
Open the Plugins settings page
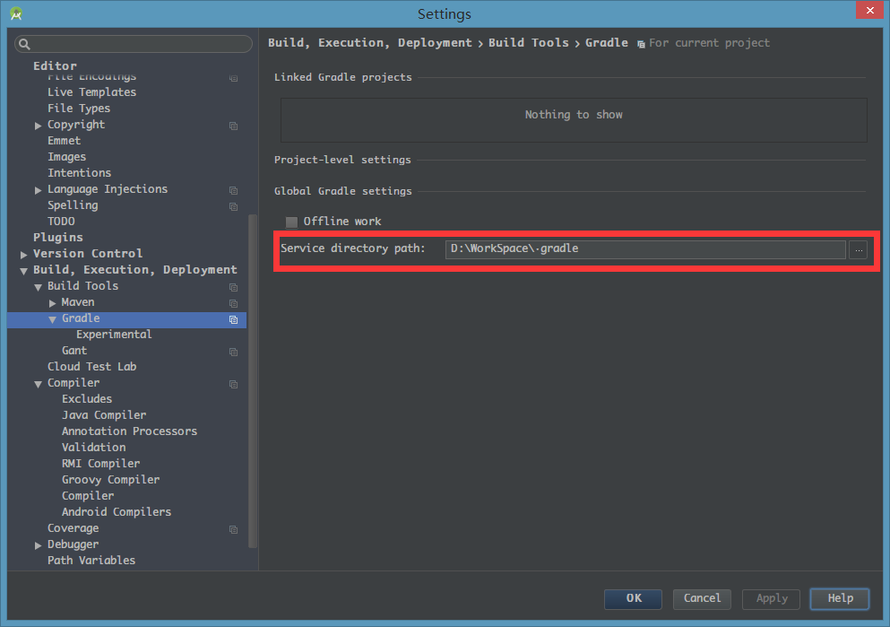tap(58, 238)
